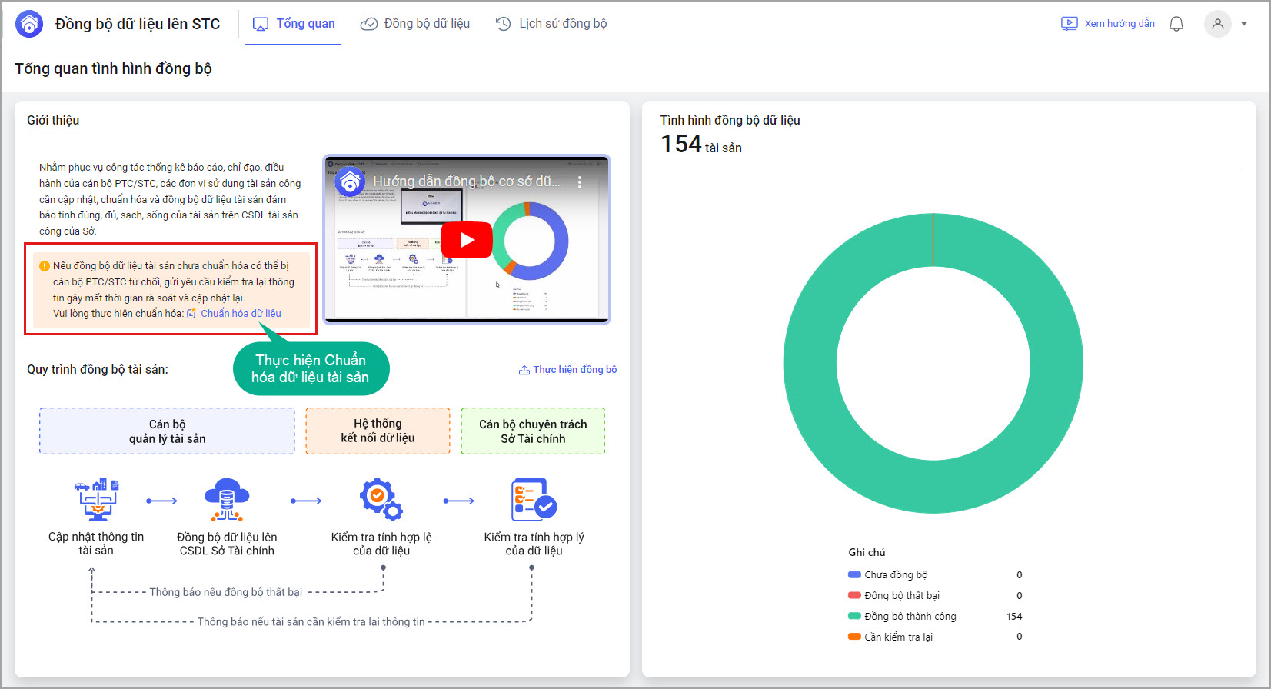Screen dimensions: 1271x689
Task: Switch to the Tổng quan tab
Action: 294,24
